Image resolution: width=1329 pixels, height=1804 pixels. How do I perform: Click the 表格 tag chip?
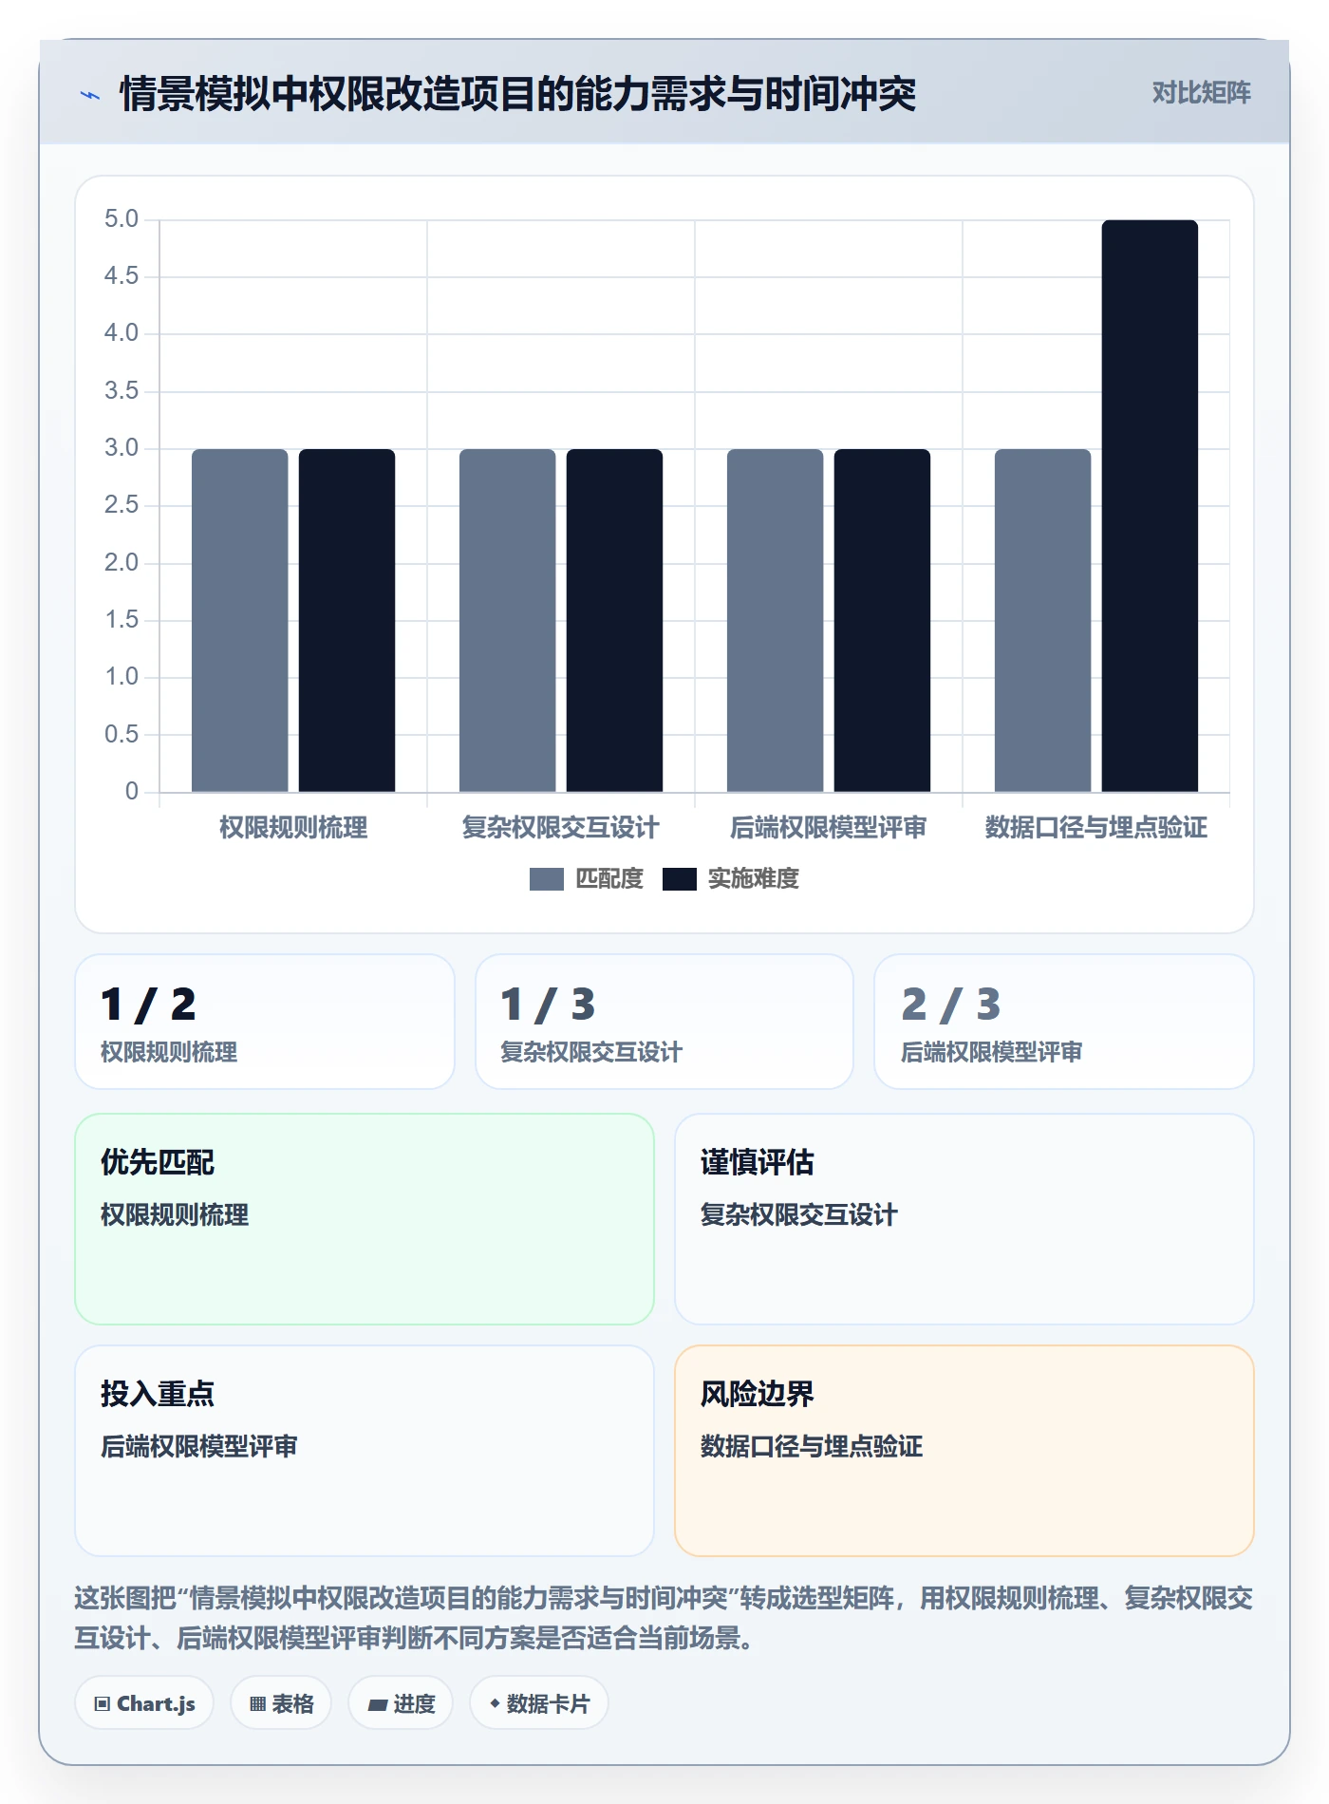[x=281, y=1703]
